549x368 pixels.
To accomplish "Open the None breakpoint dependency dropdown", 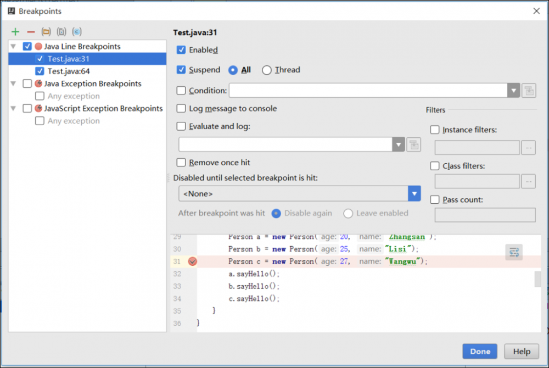I will 414,193.
